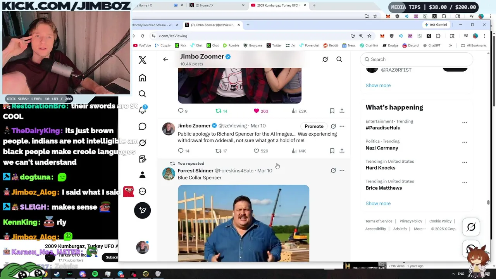Open new tab in front browser window
The image size is (496, 279).
[248, 25]
